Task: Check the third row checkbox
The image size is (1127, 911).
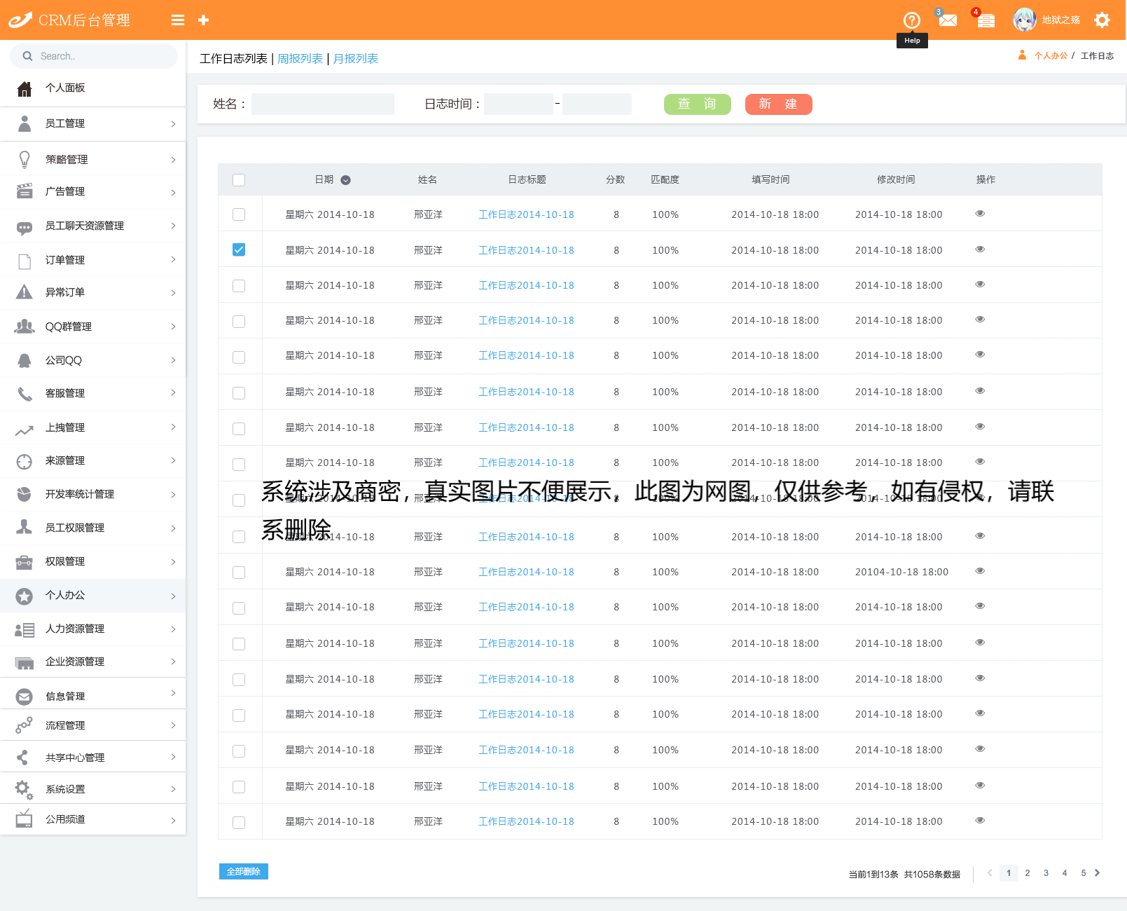Action: click(x=239, y=286)
